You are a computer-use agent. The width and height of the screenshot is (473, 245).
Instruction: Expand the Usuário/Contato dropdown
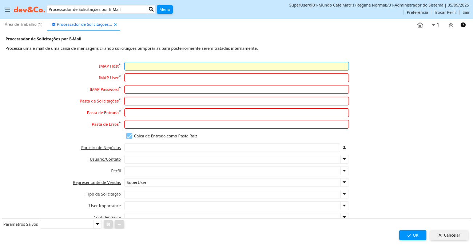(x=344, y=159)
